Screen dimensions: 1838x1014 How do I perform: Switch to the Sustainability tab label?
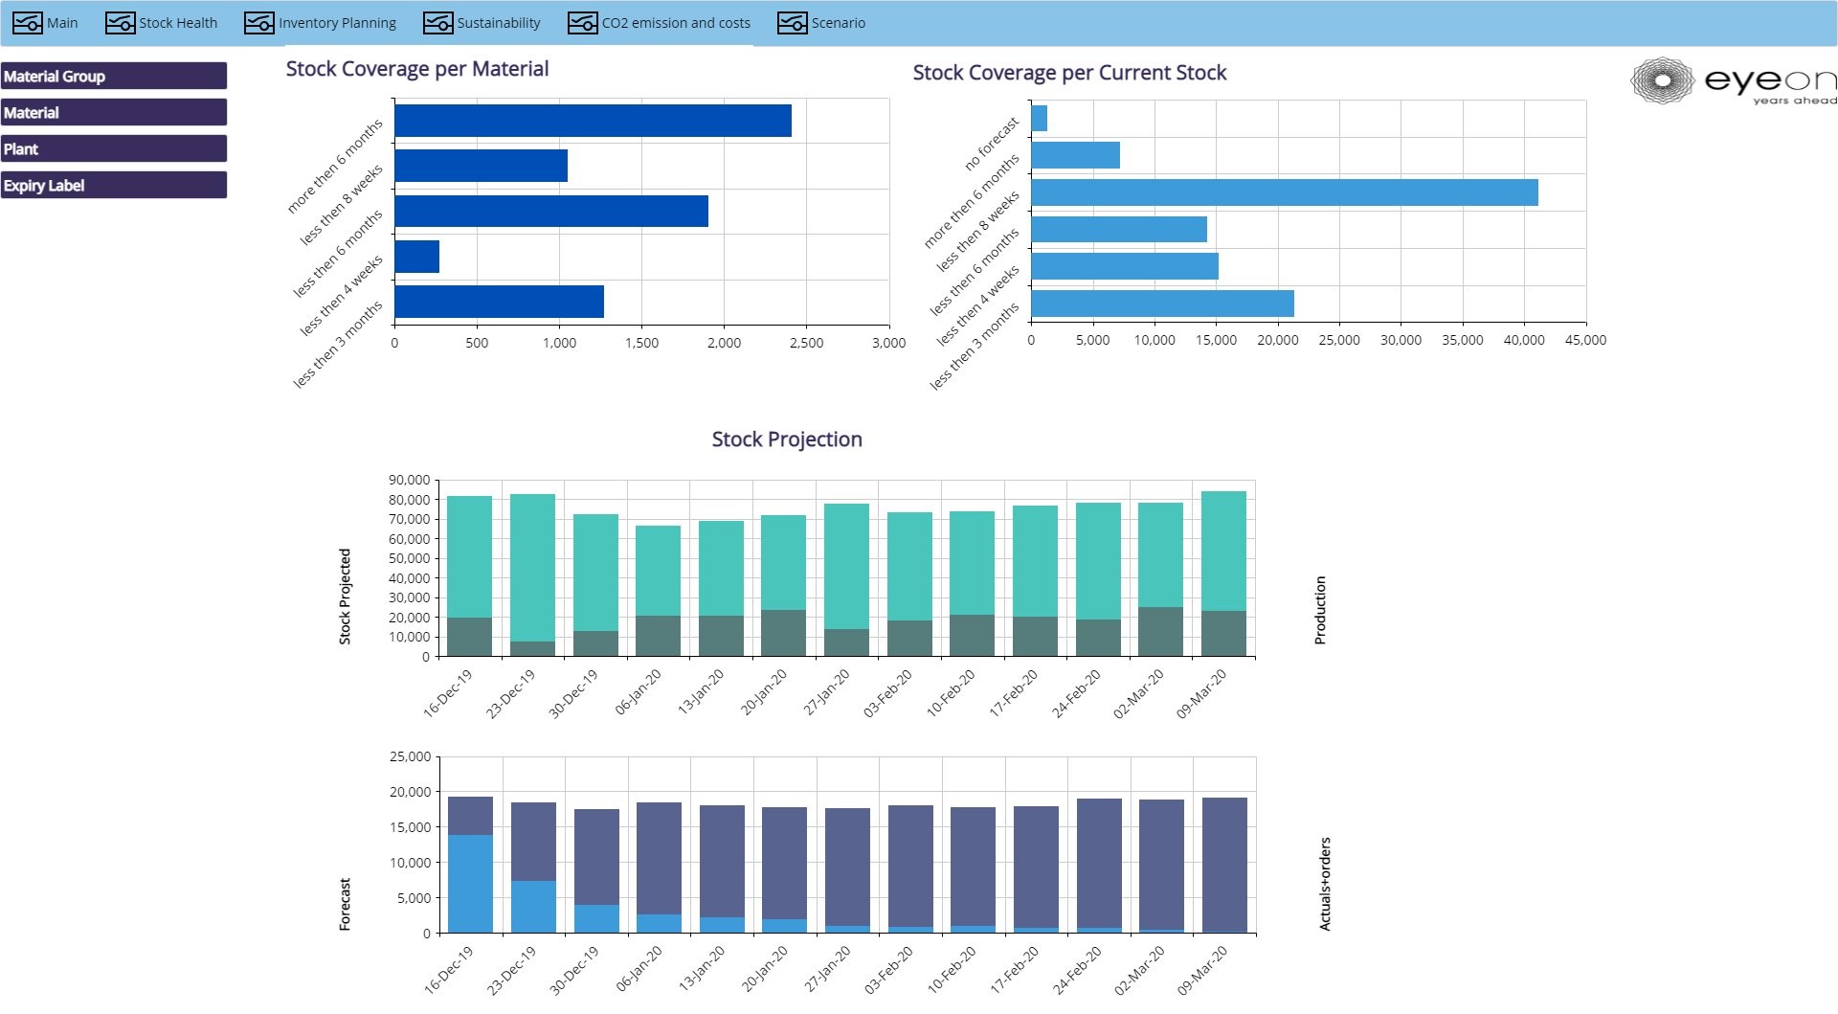(498, 23)
